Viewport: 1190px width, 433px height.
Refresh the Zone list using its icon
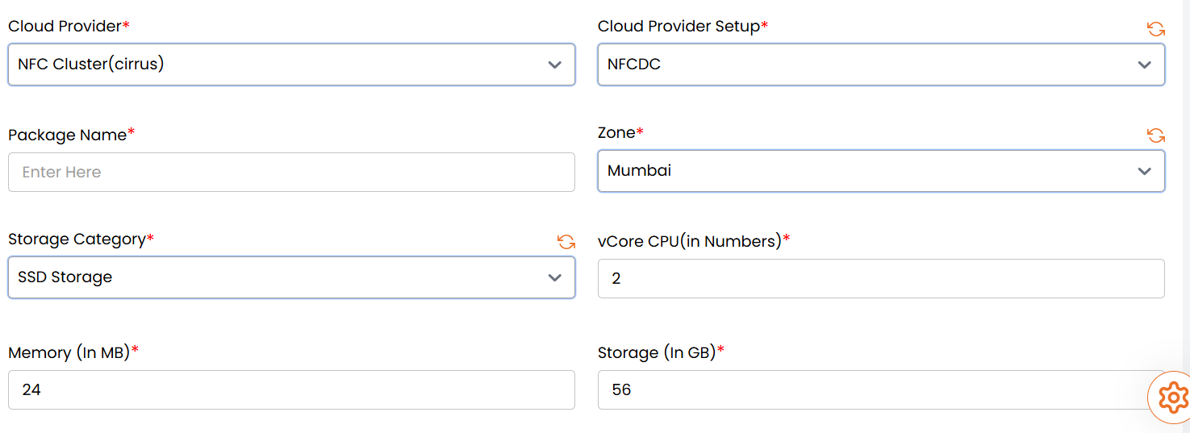click(1155, 135)
